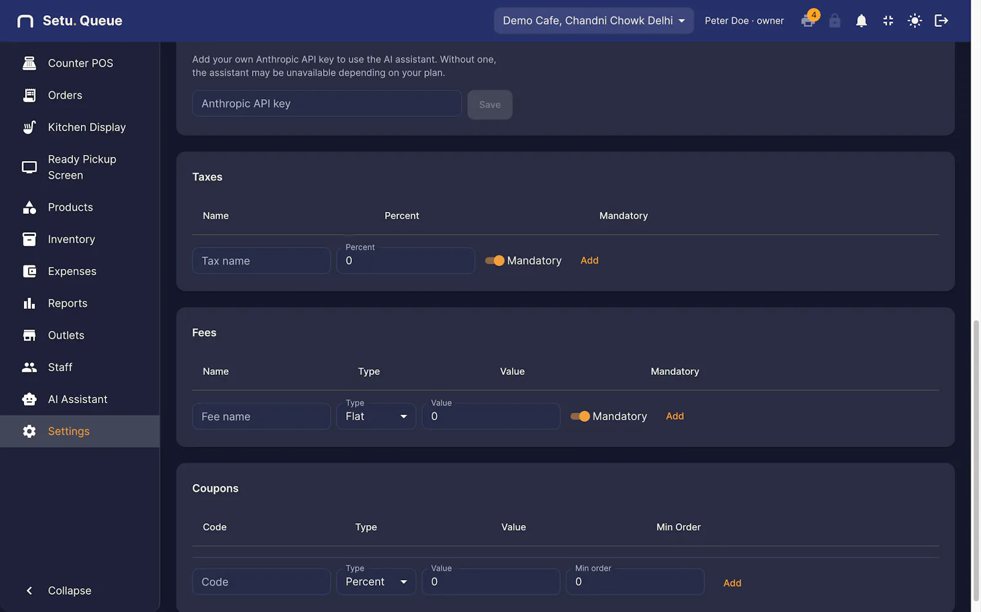Viewport: 981px width, 612px height.
Task: Open the printer queue icon with badge
Action: [x=809, y=20]
